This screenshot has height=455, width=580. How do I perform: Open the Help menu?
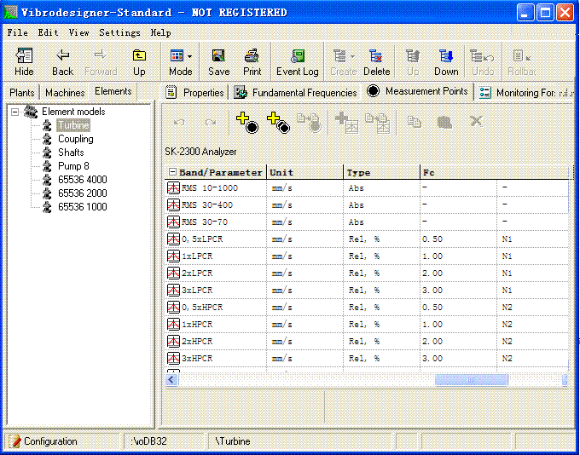pyautogui.click(x=160, y=32)
